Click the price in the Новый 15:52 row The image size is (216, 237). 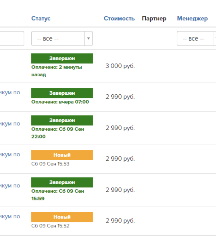coord(120,221)
